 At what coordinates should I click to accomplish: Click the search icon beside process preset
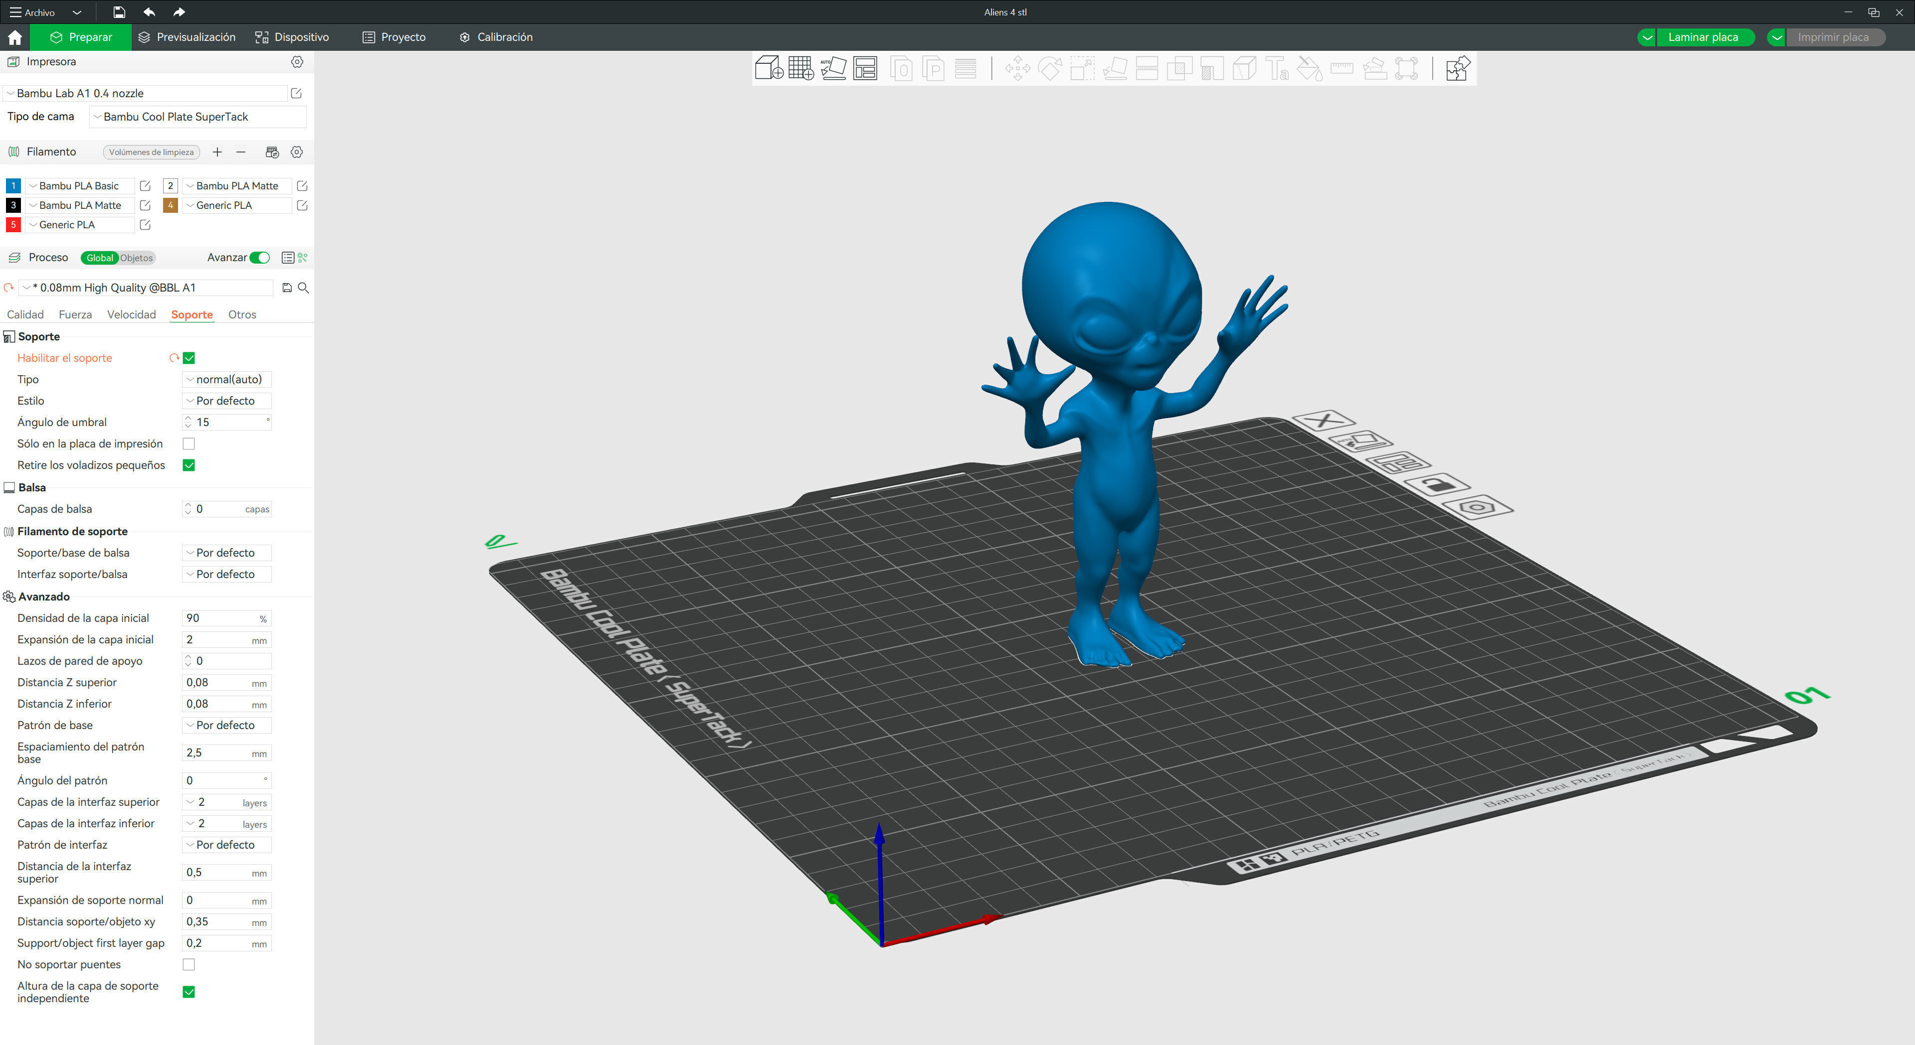[303, 288]
